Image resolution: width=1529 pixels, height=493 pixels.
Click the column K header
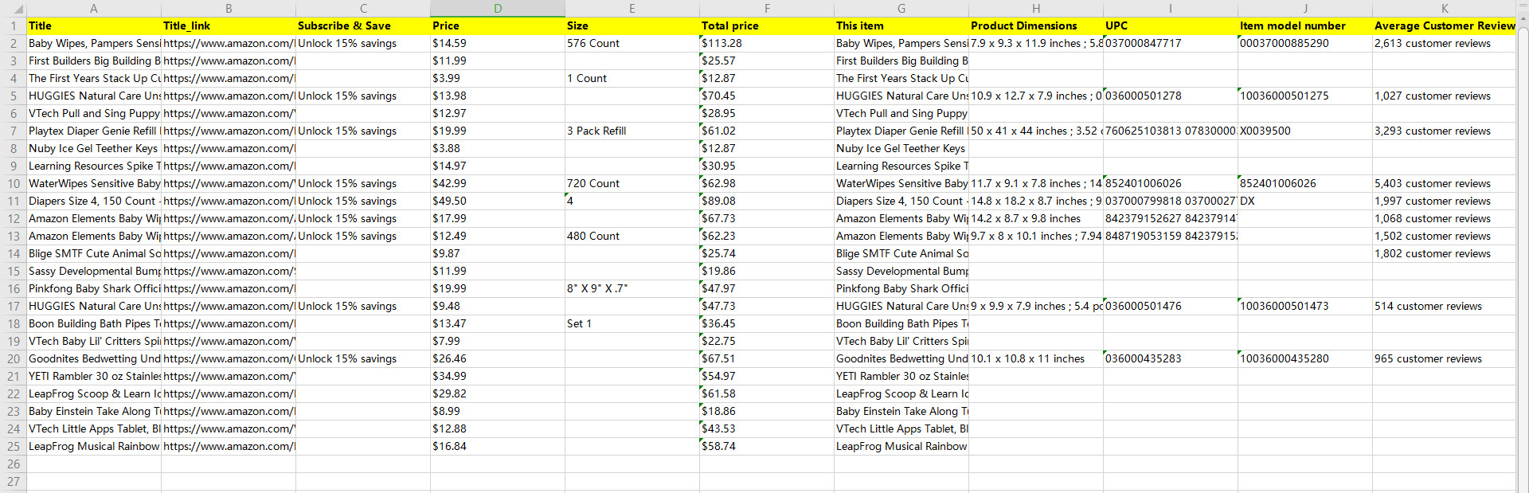pos(1444,9)
